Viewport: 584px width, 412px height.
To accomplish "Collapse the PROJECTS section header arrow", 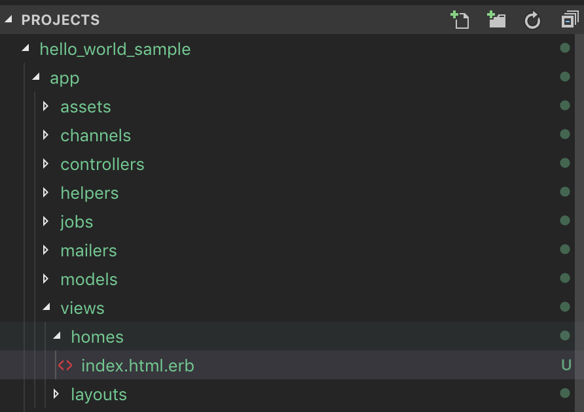I will pos(9,20).
